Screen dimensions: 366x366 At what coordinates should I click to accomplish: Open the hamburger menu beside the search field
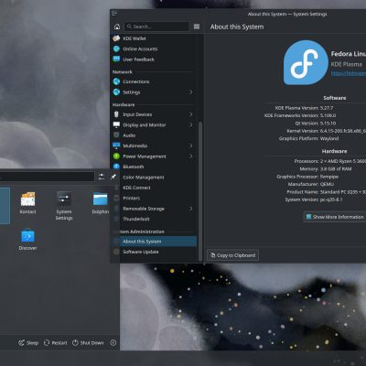pos(197,27)
